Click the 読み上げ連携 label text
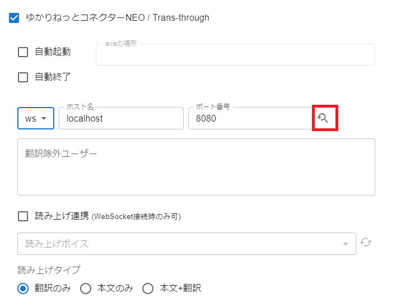The width and height of the screenshot is (396, 302). tap(62, 216)
